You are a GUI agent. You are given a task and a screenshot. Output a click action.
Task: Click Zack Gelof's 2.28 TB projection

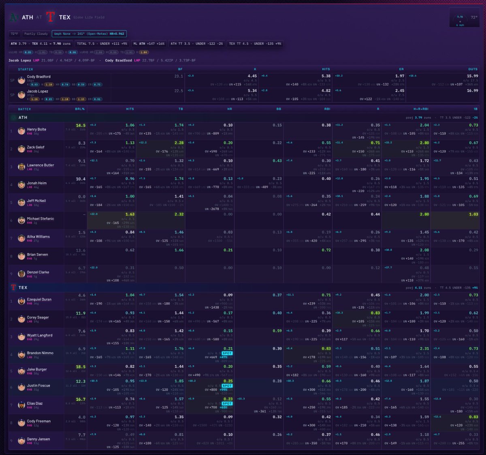pos(179,143)
